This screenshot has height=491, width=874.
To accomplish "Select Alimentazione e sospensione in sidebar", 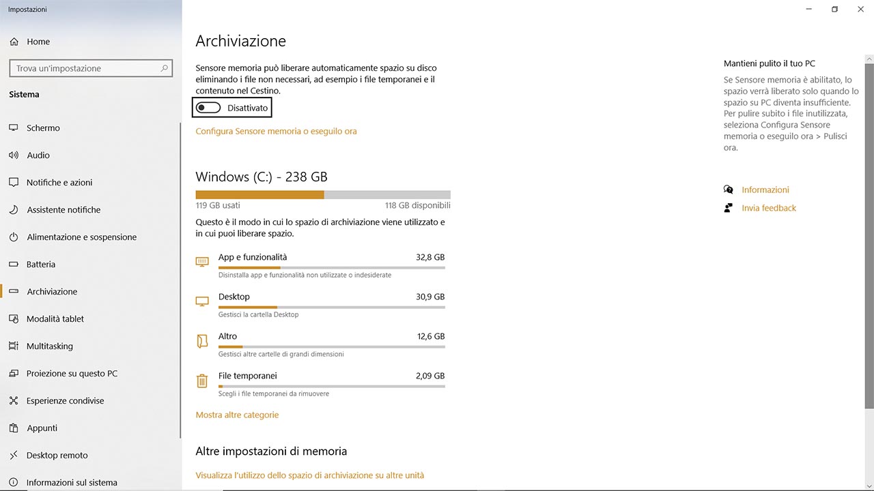I will [90, 237].
